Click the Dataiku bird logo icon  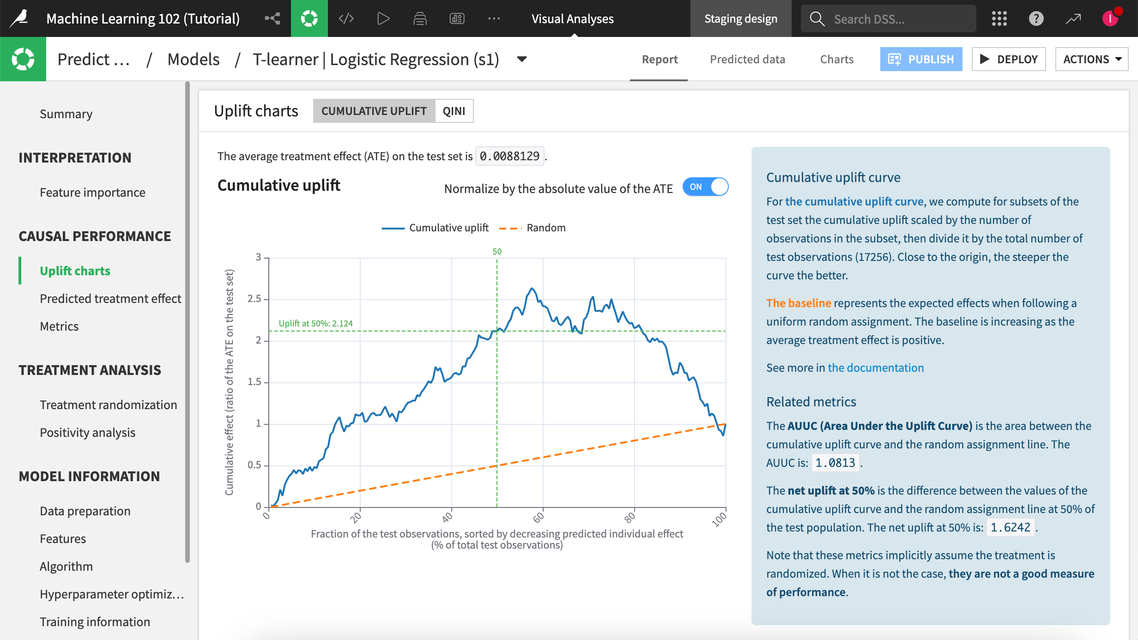click(19, 18)
